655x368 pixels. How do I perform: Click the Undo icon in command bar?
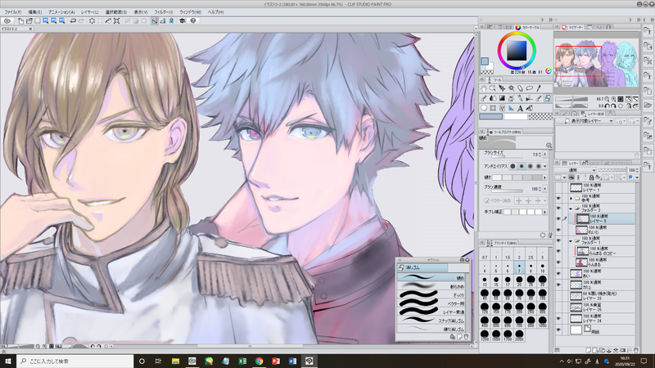click(x=73, y=21)
